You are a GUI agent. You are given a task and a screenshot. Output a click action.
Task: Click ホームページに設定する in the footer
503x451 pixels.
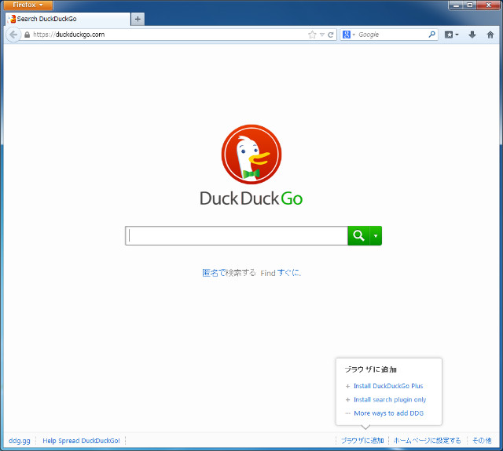[427, 441]
